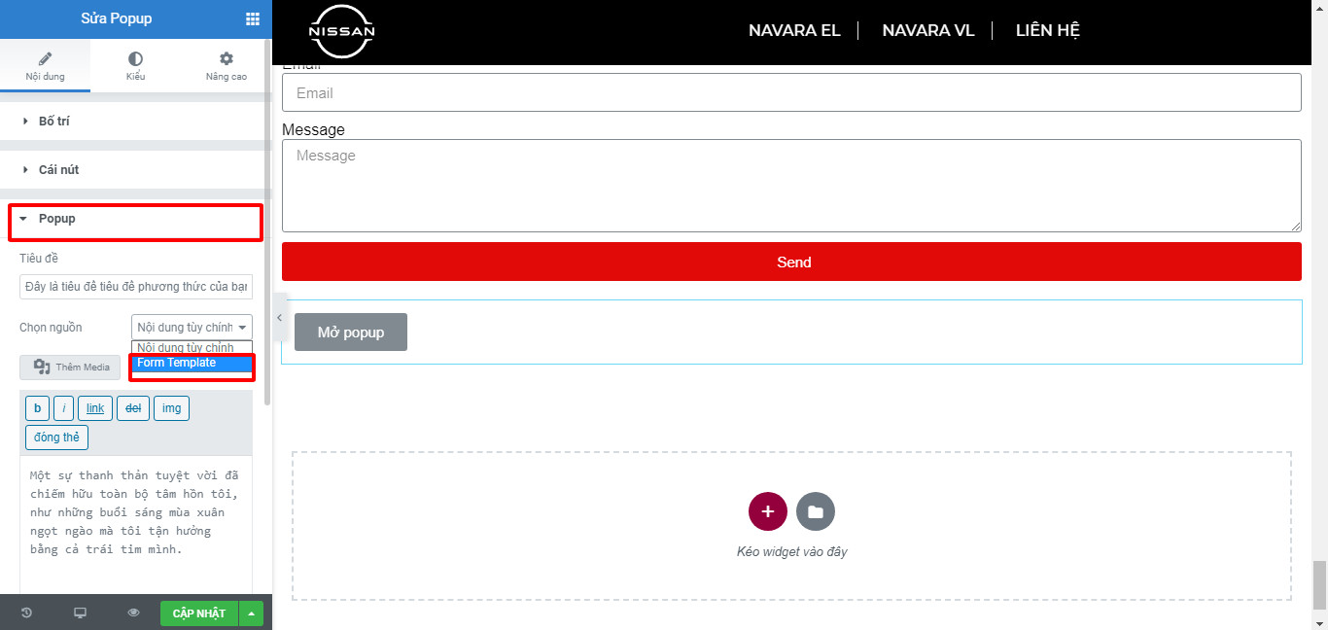
Task: Click the Email input field
Action: (791, 93)
